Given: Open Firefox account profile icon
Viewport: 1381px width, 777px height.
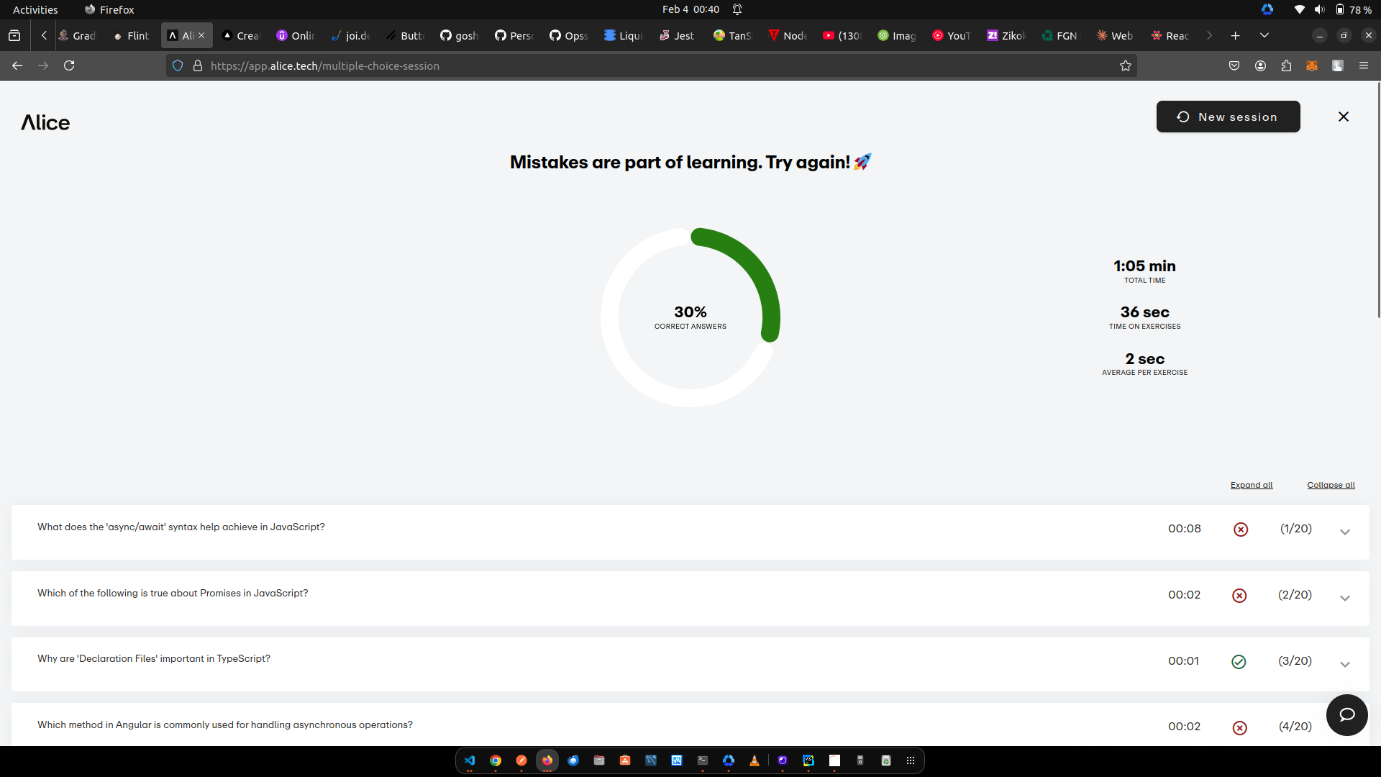Looking at the screenshot, I should (1260, 65).
